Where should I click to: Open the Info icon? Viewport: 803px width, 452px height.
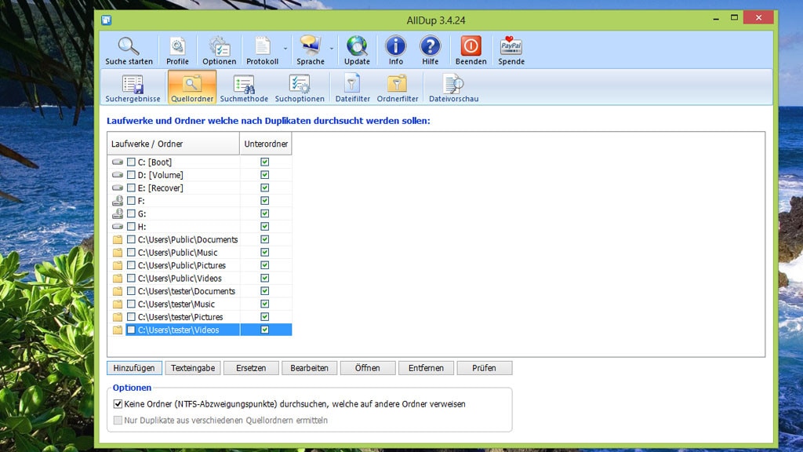click(x=395, y=46)
